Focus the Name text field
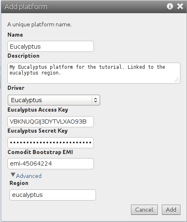The width and height of the screenshot is (187, 222). (x=51, y=47)
